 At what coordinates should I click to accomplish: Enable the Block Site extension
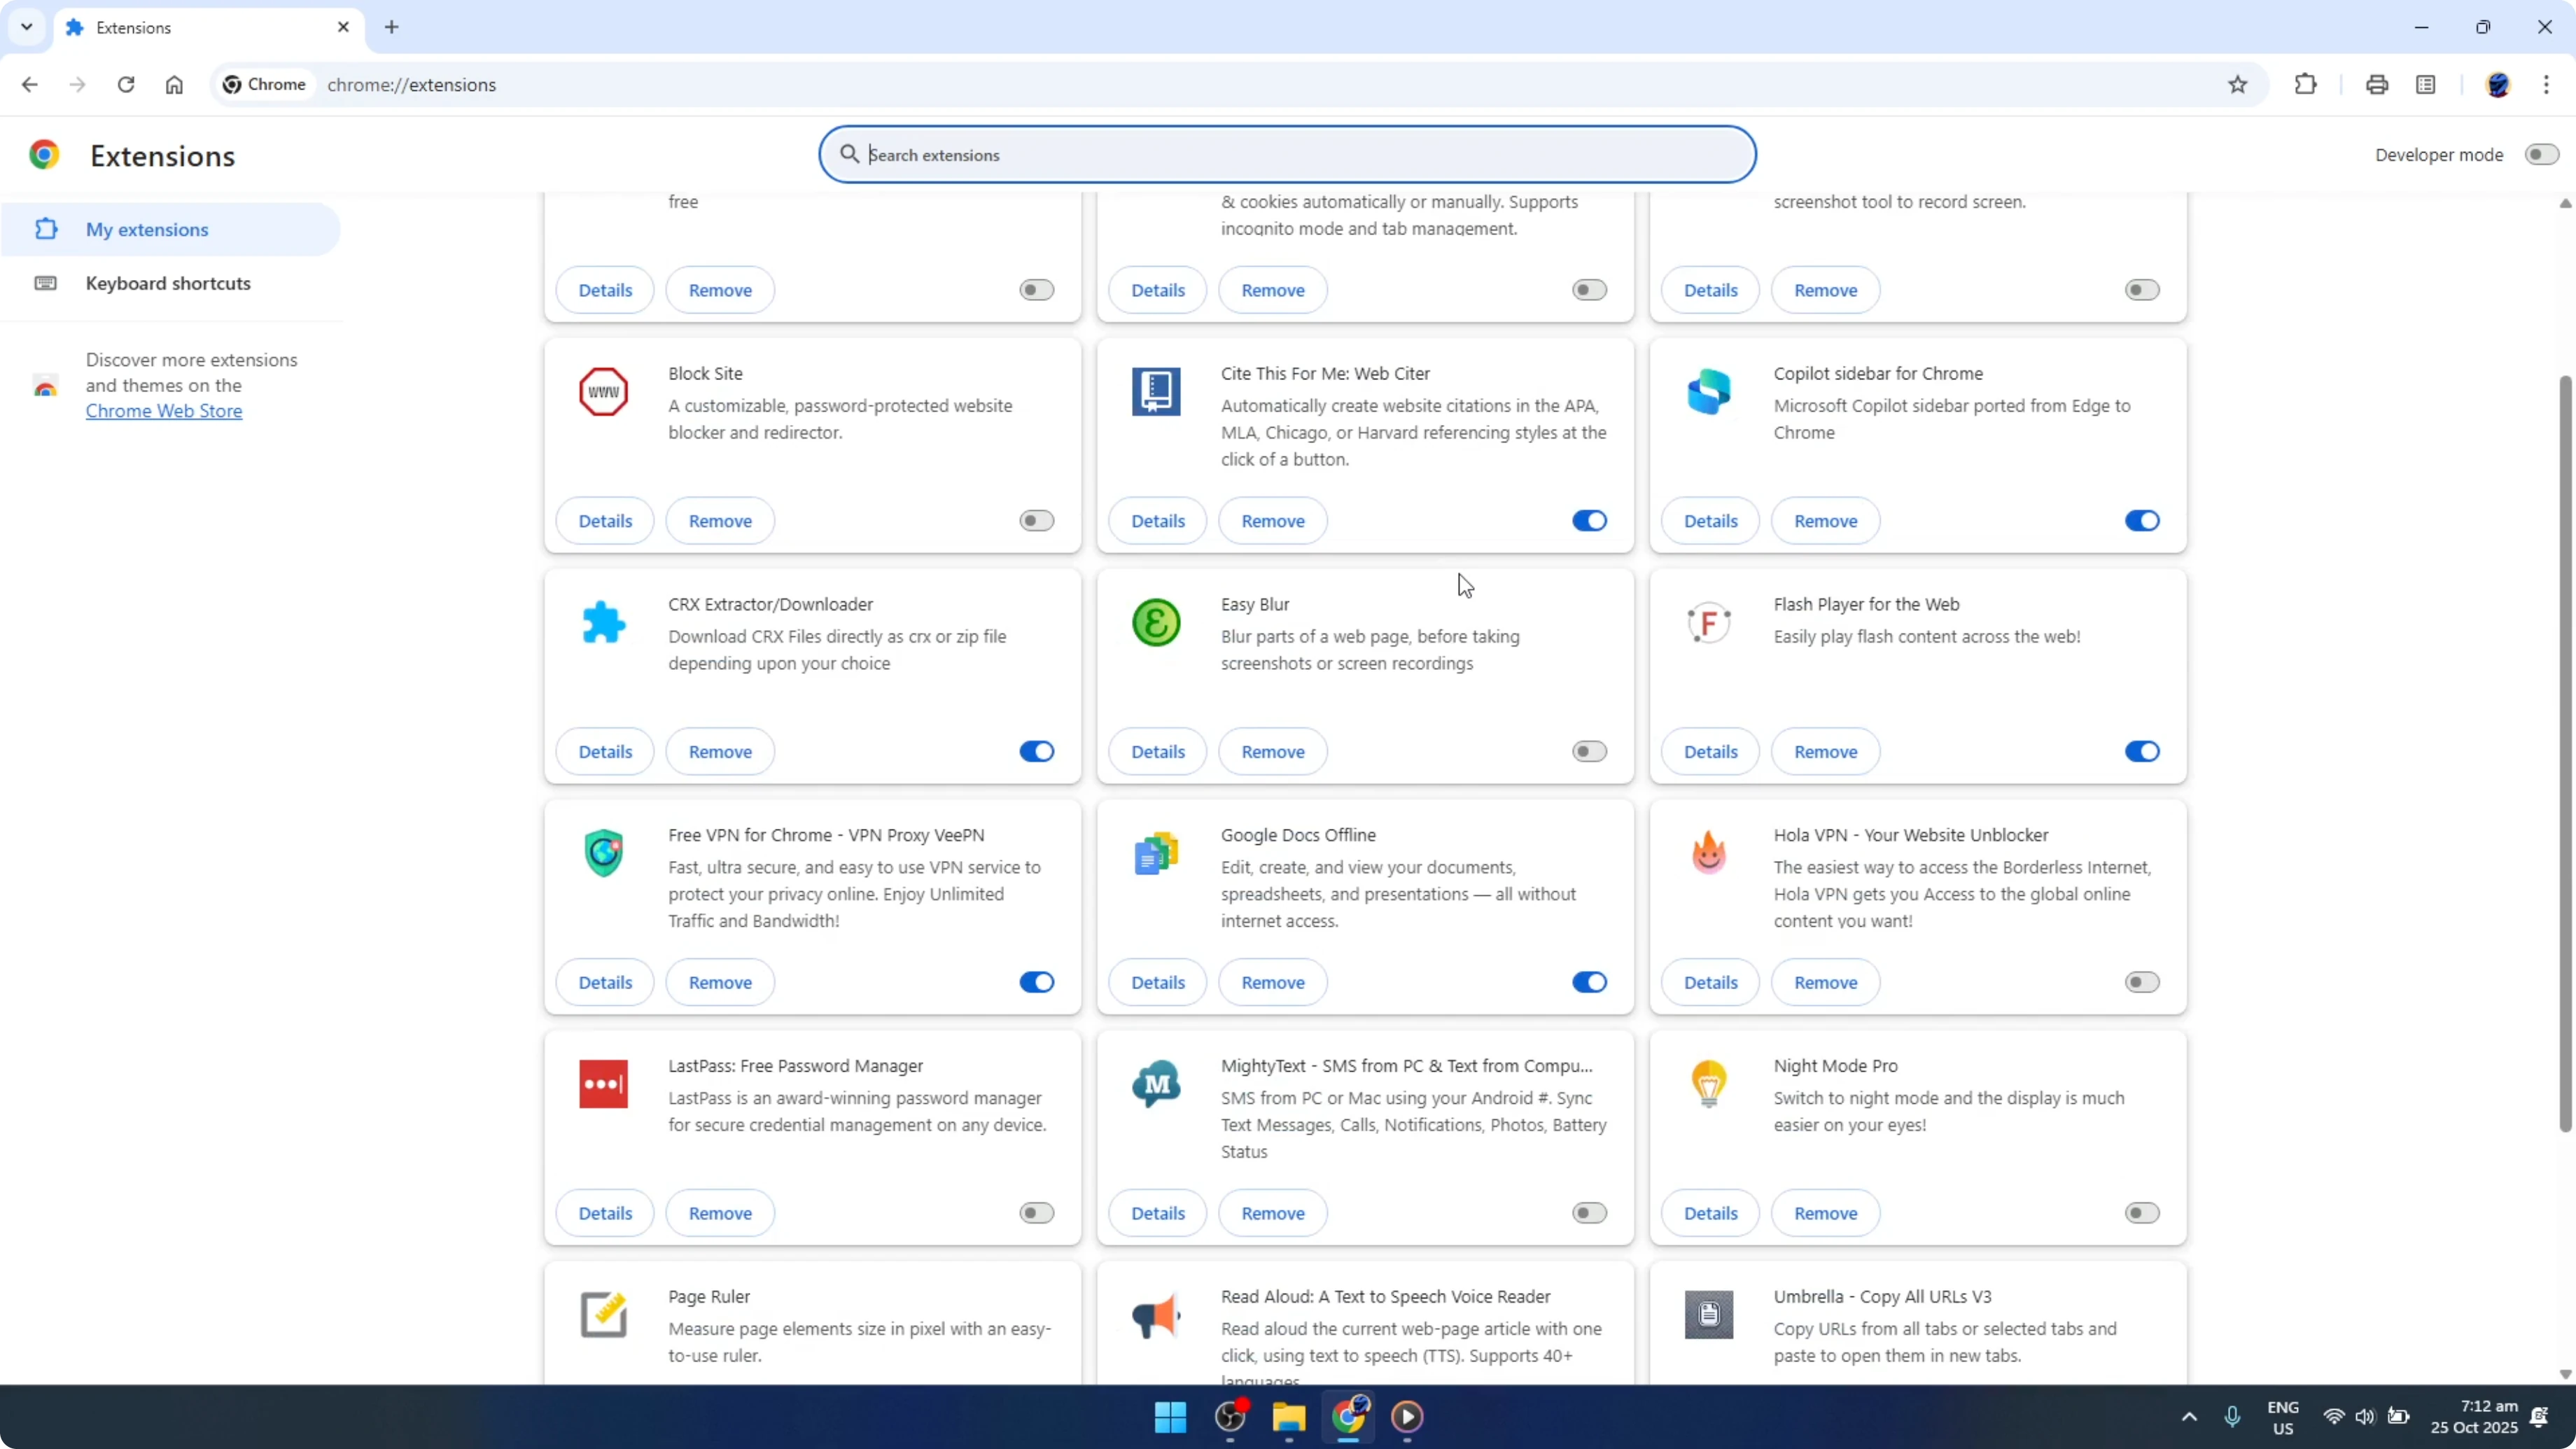(1036, 520)
